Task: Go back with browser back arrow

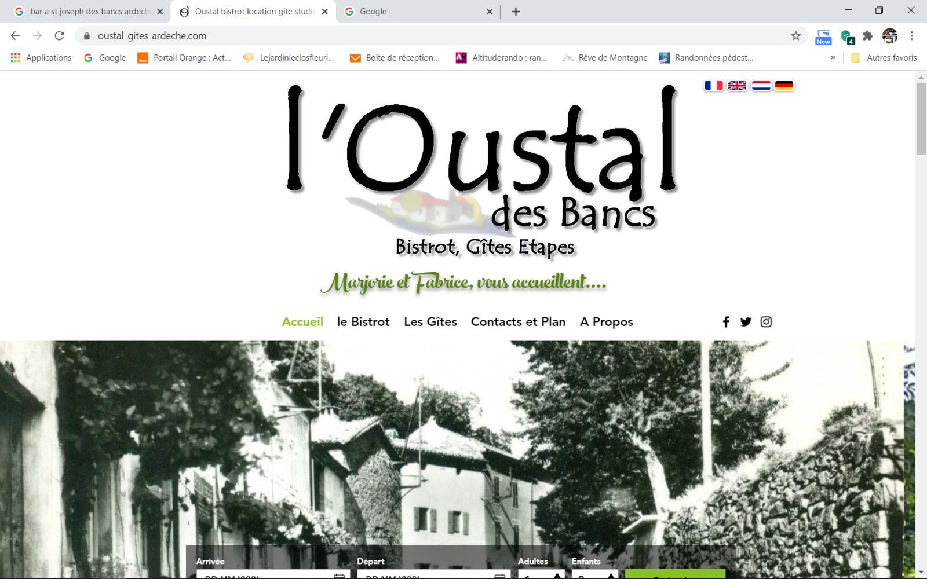Action: pos(15,36)
